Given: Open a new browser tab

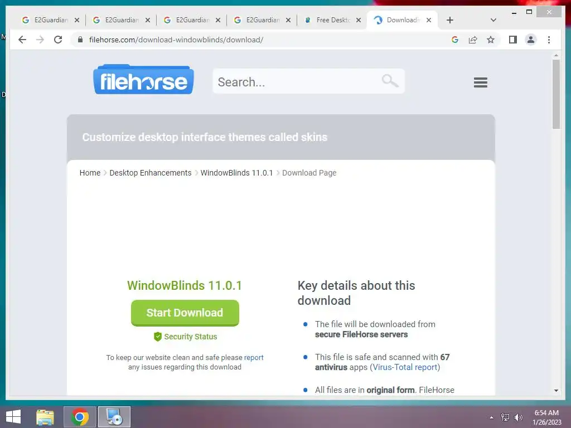Looking at the screenshot, I should click(450, 20).
